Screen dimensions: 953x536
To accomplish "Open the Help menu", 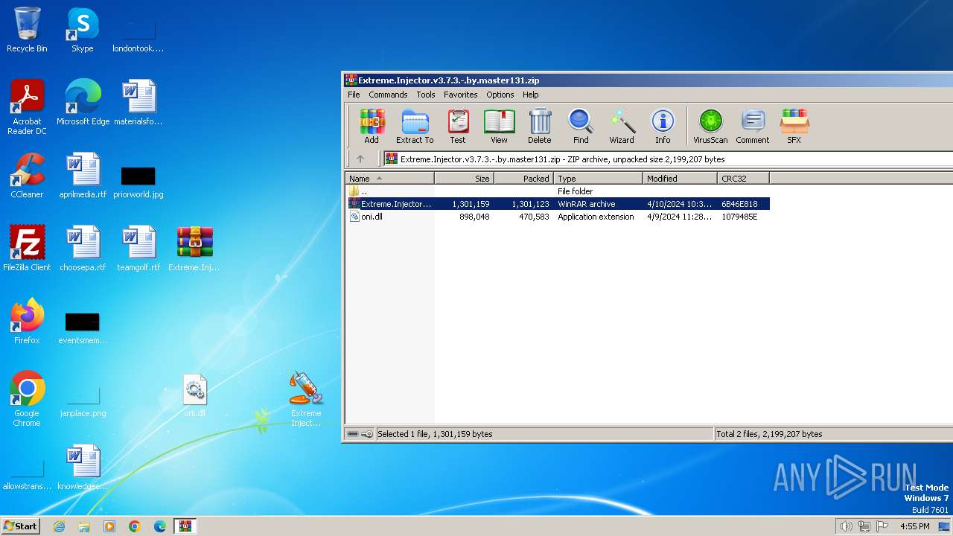I will [x=531, y=95].
